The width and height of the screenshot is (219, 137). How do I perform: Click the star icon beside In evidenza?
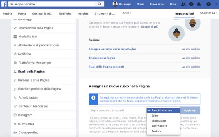point(15,124)
